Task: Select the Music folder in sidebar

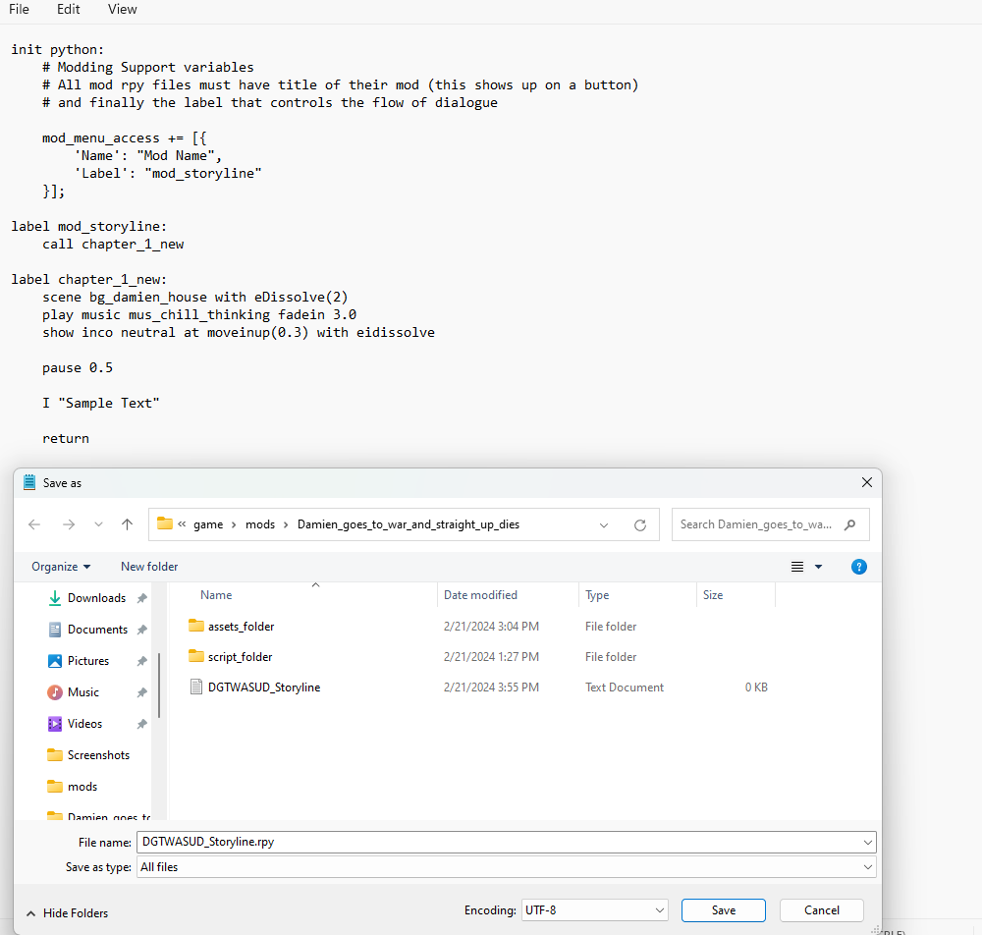Action: [83, 692]
